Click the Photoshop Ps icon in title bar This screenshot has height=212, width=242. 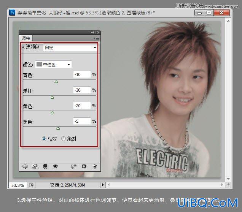pyautogui.click(x=12, y=13)
